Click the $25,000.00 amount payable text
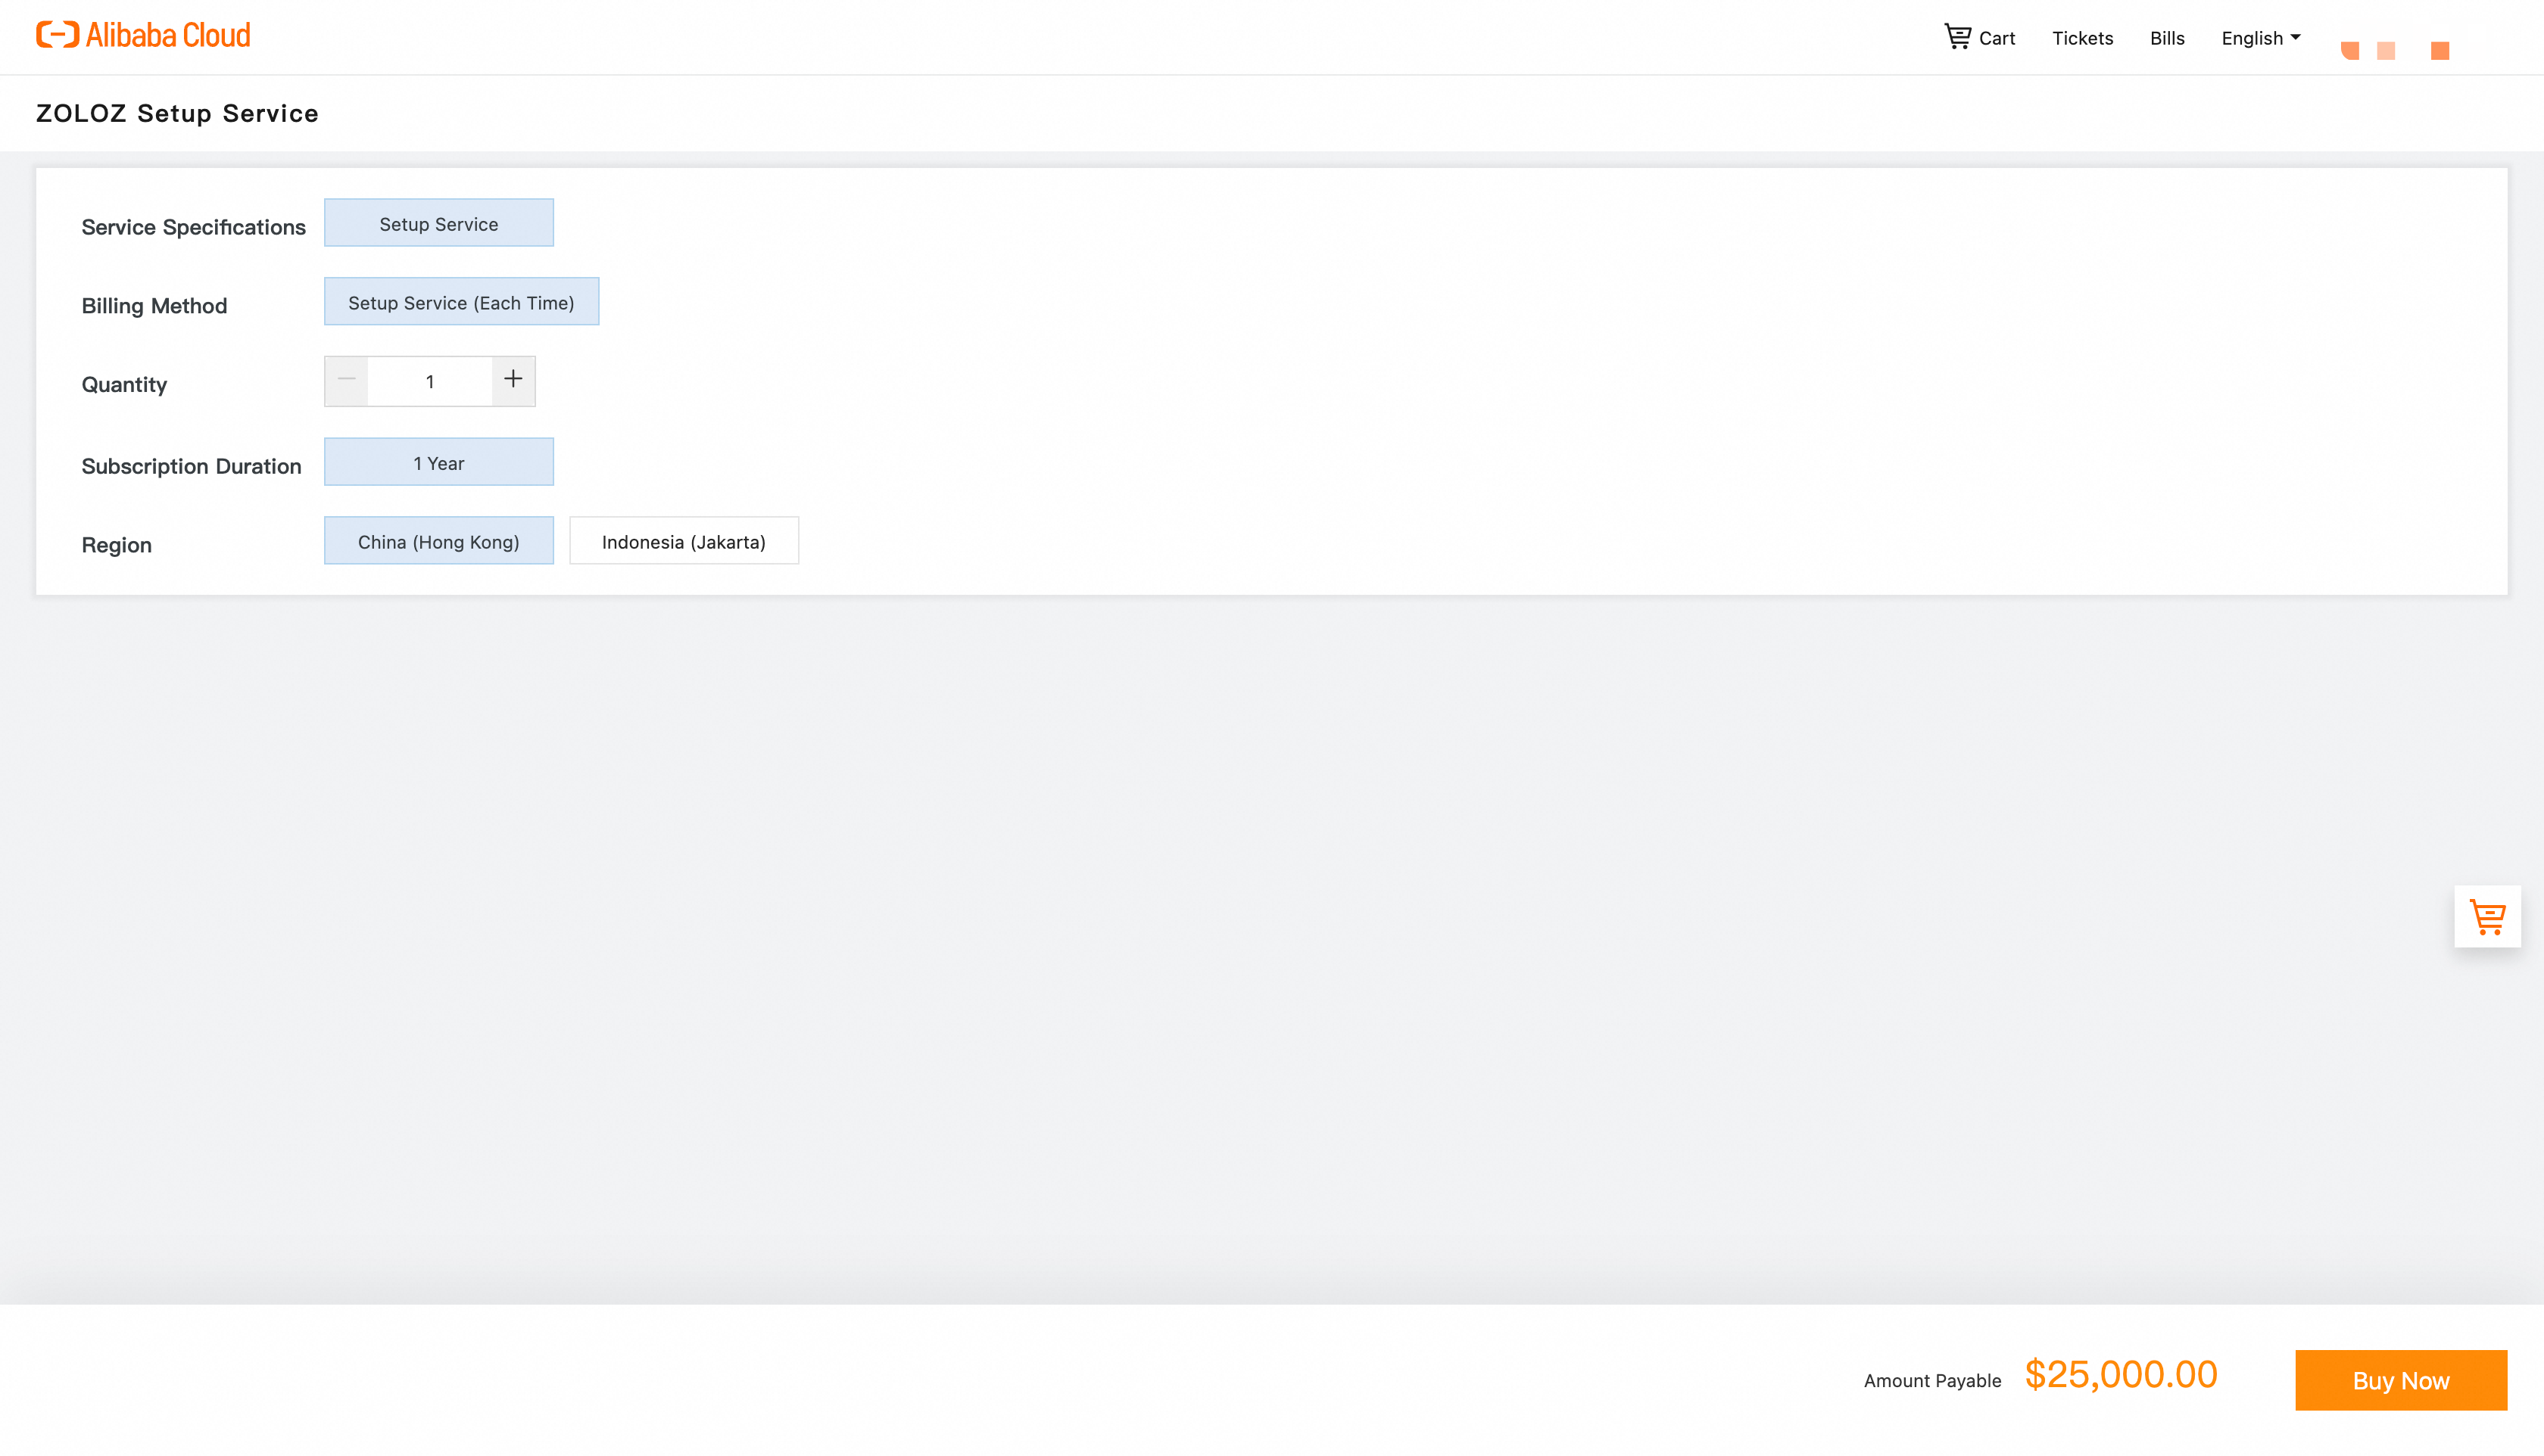The image size is (2544, 1456). pos(2121,1375)
